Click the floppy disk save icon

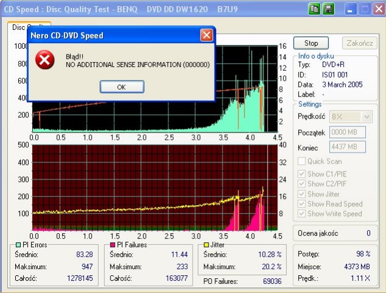[x=329, y=9]
